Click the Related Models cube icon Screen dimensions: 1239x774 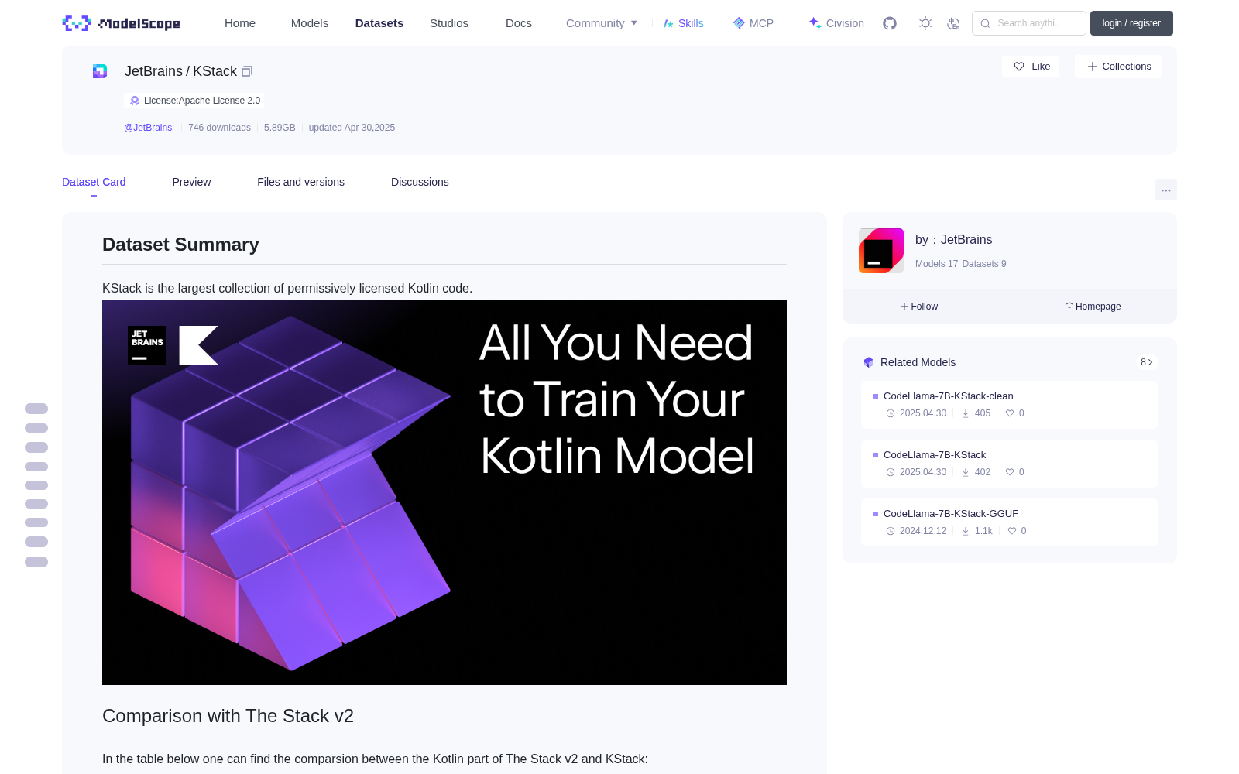[869, 362]
